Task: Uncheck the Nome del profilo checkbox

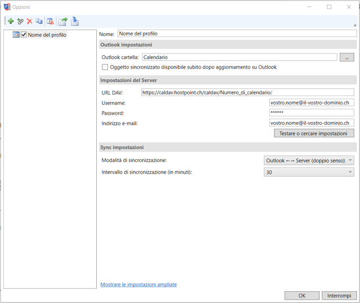Action: pos(24,35)
